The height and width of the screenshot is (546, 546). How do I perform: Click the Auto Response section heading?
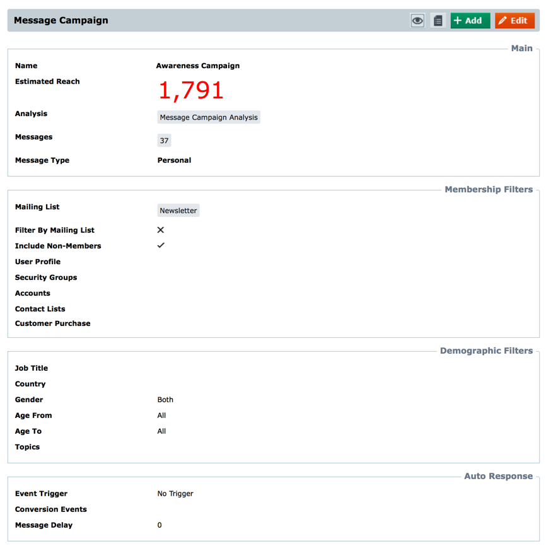click(x=498, y=476)
